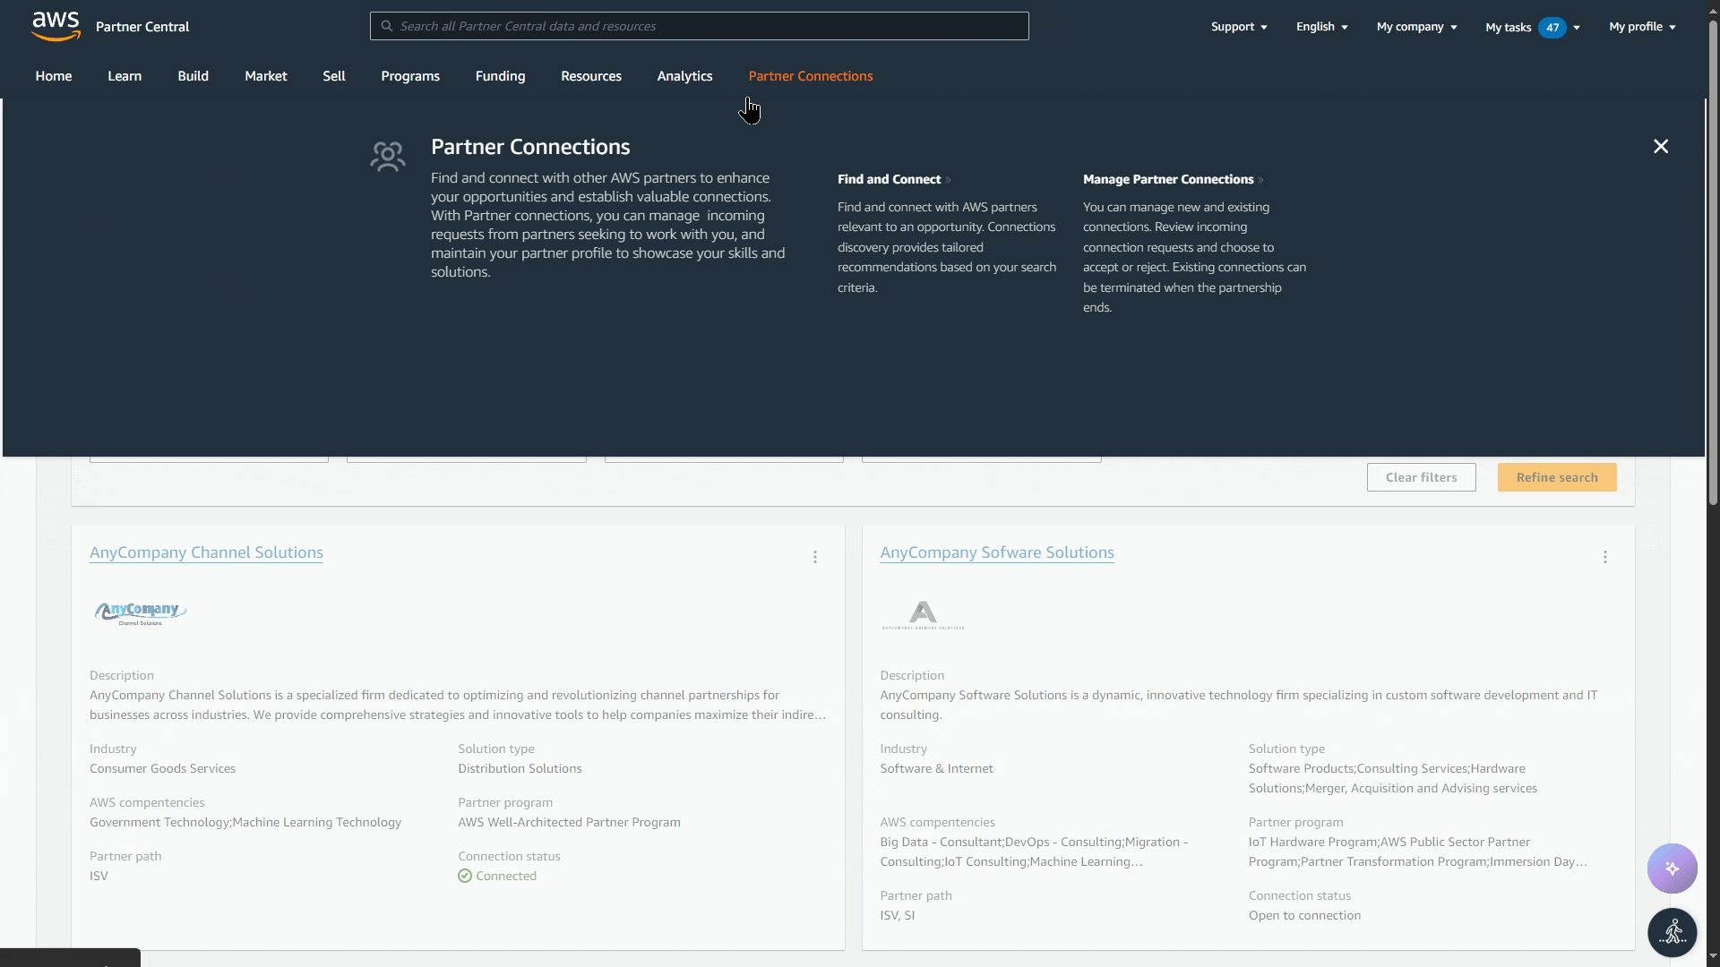Open Manage Partner Connections link
Screen dimensions: 1720x967
pyautogui.click(x=1167, y=179)
